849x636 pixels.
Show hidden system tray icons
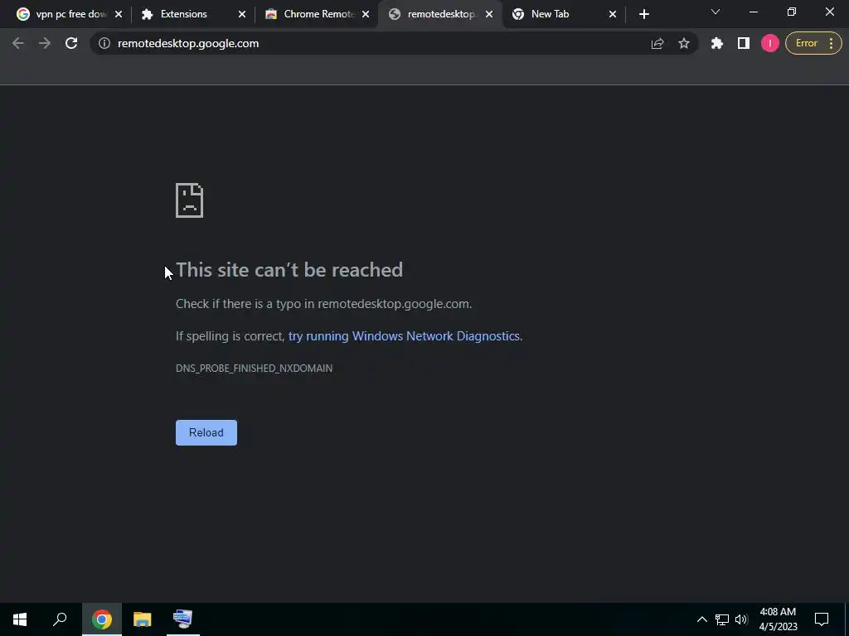(x=701, y=619)
